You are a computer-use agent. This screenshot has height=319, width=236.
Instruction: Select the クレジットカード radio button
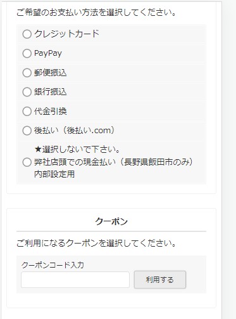(x=27, y=34)
